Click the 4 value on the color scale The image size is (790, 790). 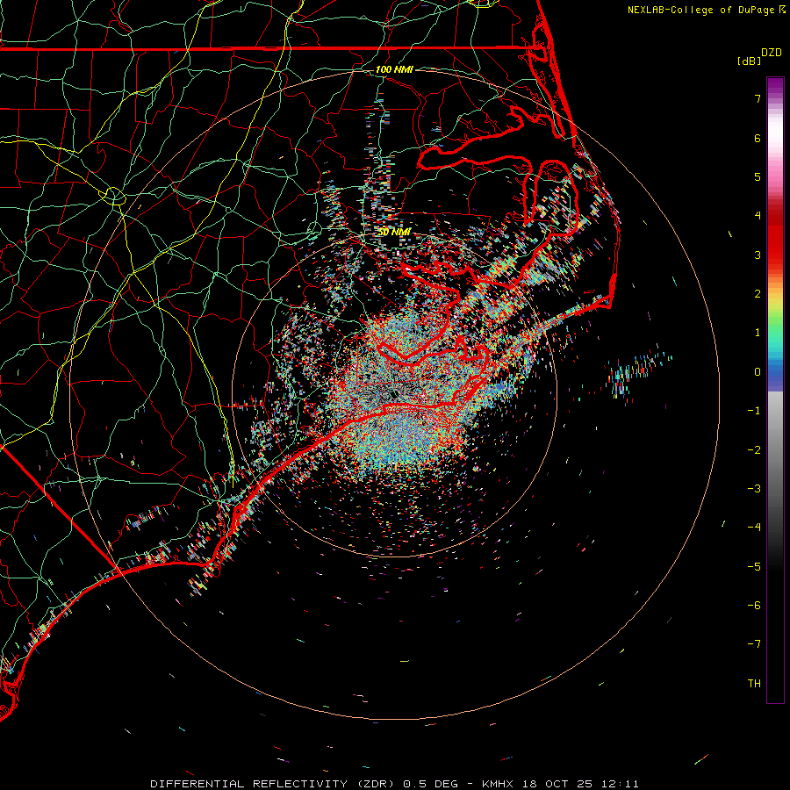758,216
